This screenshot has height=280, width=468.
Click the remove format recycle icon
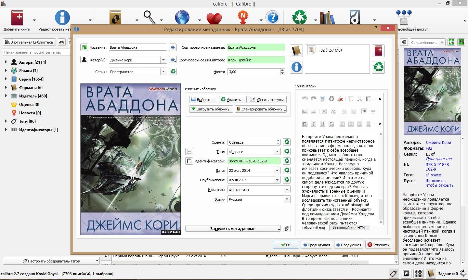(378, 67)
